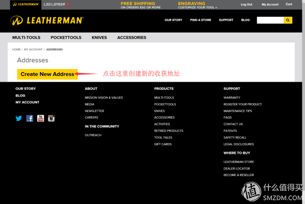Open footer Knives product link
This screenshot has width=305, height=204.
point(159,111)
